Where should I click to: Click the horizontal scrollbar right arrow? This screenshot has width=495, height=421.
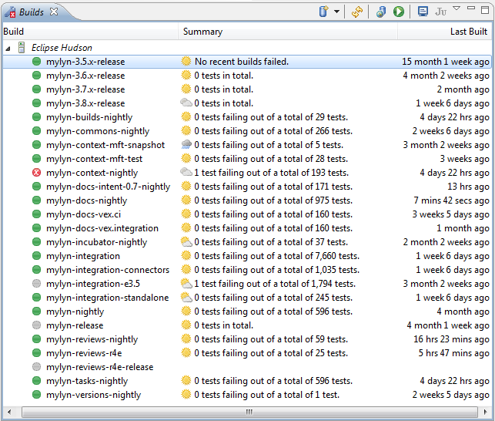(x=485, y=412)
